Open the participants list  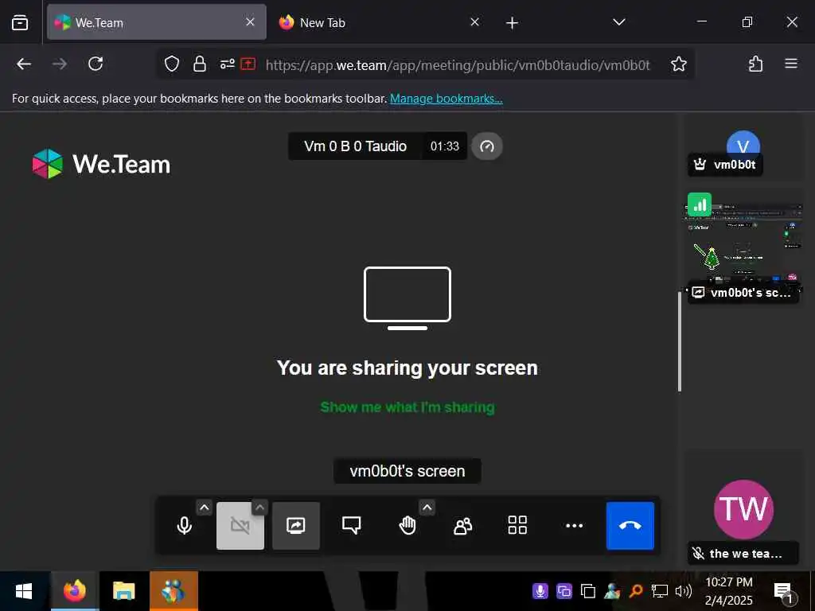point(462,525)
